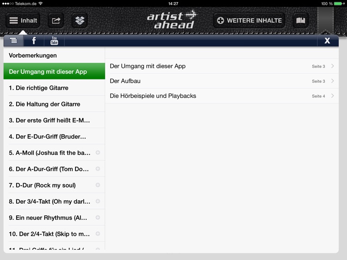The image size is (347, 260).
Task: Open the Dropbox icon in top bar
Action: 80,20
